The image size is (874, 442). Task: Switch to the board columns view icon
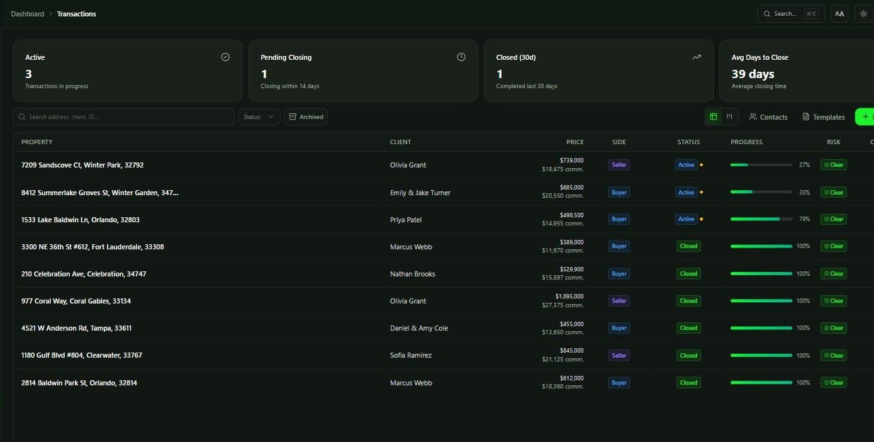pyautogui.click(x=729, y=116)
